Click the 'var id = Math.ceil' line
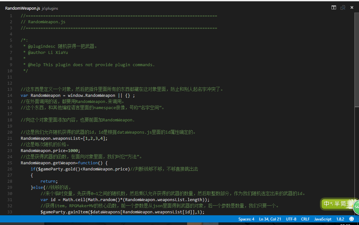The image size is (359, 225). click(x=125, y=199)
